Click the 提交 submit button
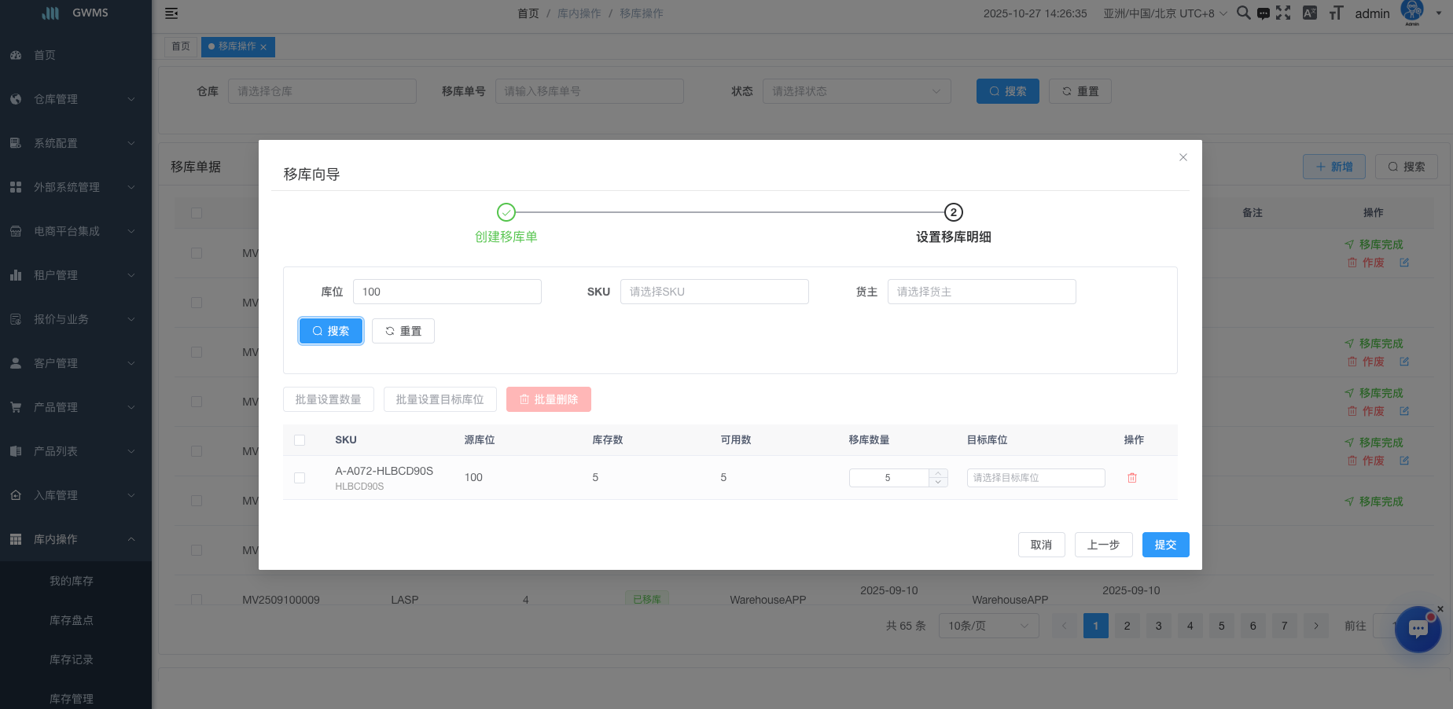Screen dimensions: 1453x709 coord(1165,545)
